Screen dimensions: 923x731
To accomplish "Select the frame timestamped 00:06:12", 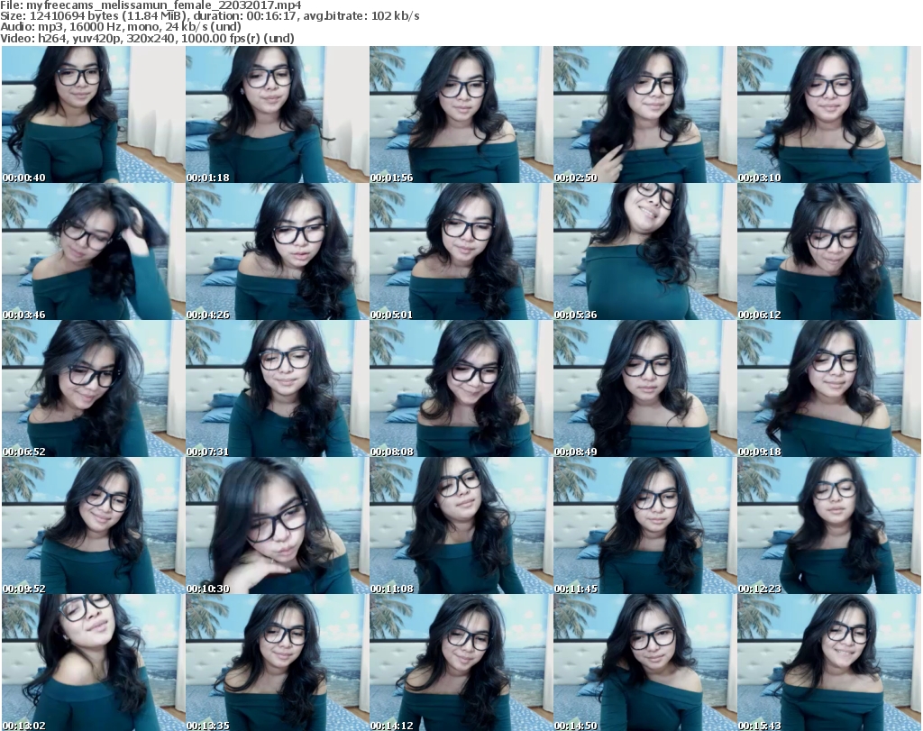I will (x=829, y=251).
